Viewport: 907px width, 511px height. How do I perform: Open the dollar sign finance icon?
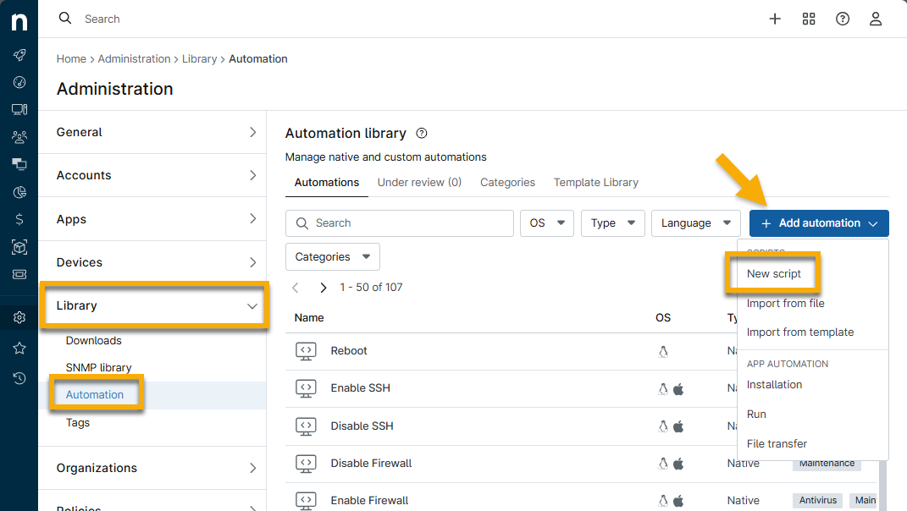[x=19, y=219]
